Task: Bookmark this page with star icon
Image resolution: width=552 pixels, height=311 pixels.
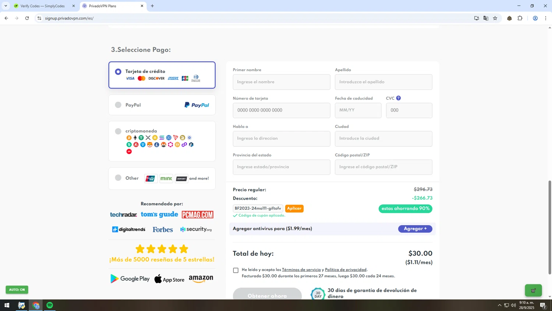Action: point(495,18)
